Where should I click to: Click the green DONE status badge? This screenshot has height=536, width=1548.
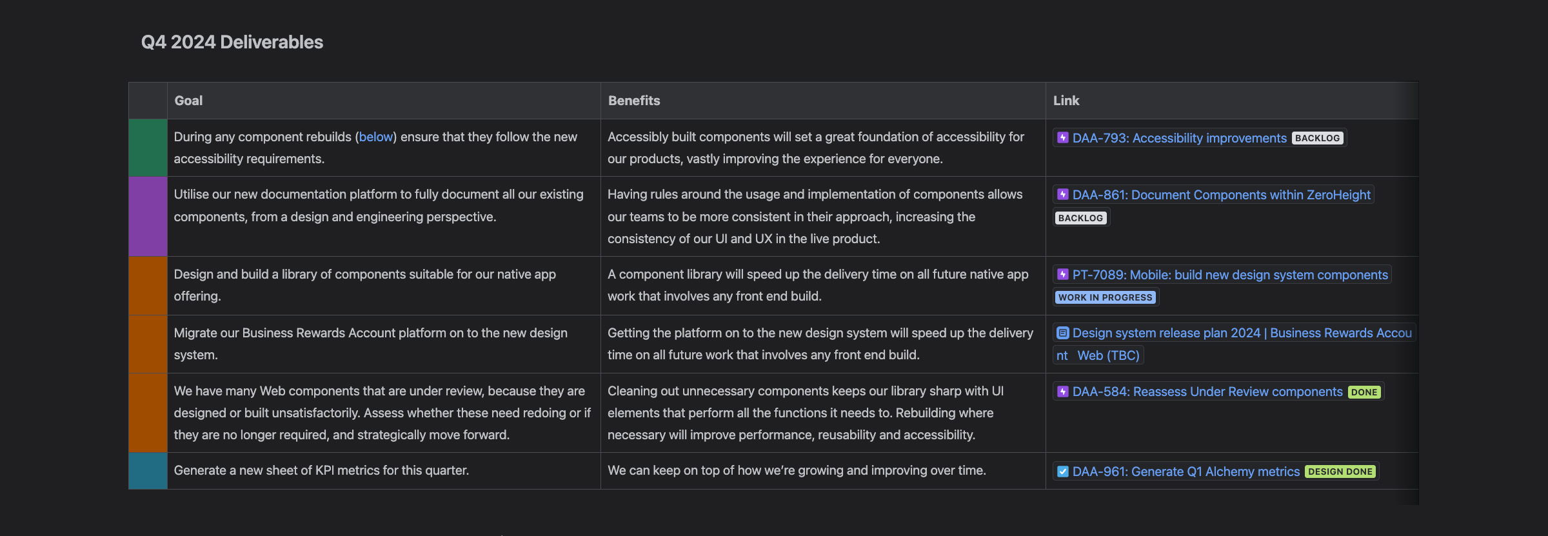click(1364, 392)
